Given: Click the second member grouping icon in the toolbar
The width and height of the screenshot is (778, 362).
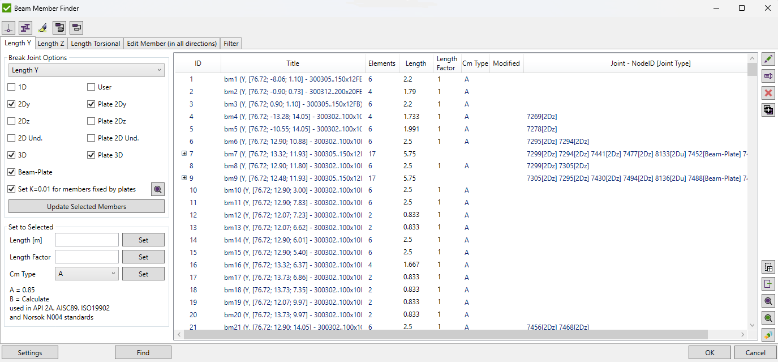Looking at the screenshot, I should (x=76, y=27).
